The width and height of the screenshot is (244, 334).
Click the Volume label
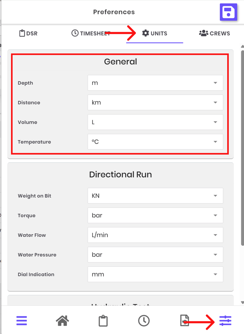click(x=28, y=122)
